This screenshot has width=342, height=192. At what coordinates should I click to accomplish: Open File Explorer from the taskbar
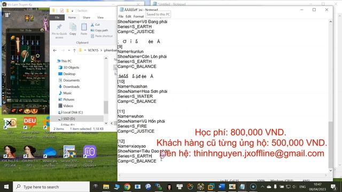(x=106, y=187)
